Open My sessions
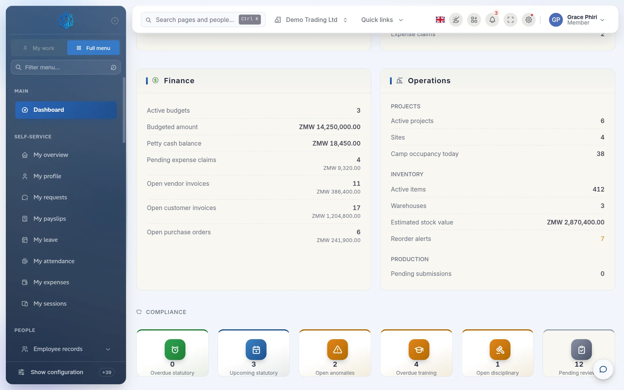The image size is (624, 390). [x=66, y=304]
